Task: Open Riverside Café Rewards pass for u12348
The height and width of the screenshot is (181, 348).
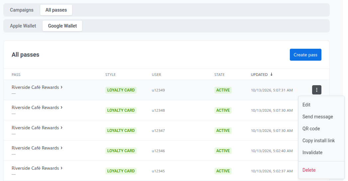Action: coord(37,107)
